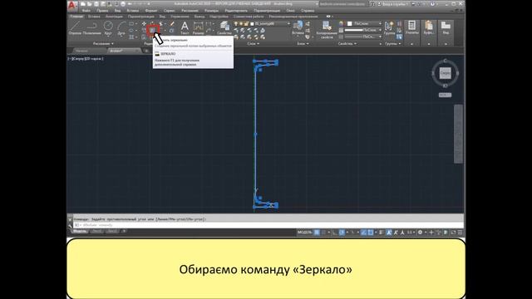Toggle object snap in status bar
The height and width of the screenshot is (299, 532).
371,233
